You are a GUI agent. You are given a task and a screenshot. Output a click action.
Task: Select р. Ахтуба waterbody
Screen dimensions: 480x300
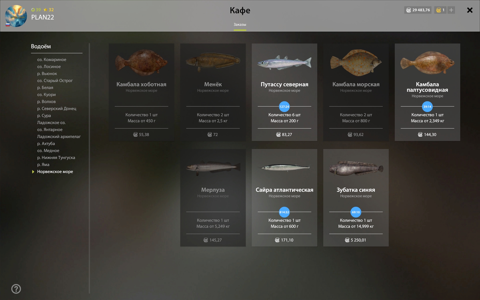pyautogui.click(x=46, y=143)
